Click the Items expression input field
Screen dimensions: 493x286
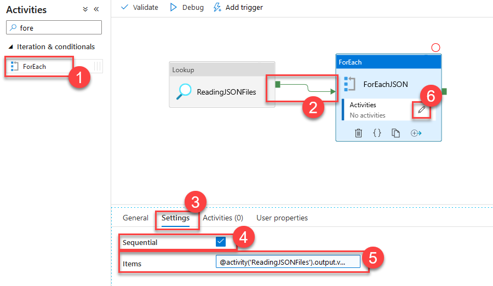tap(288, 262)
